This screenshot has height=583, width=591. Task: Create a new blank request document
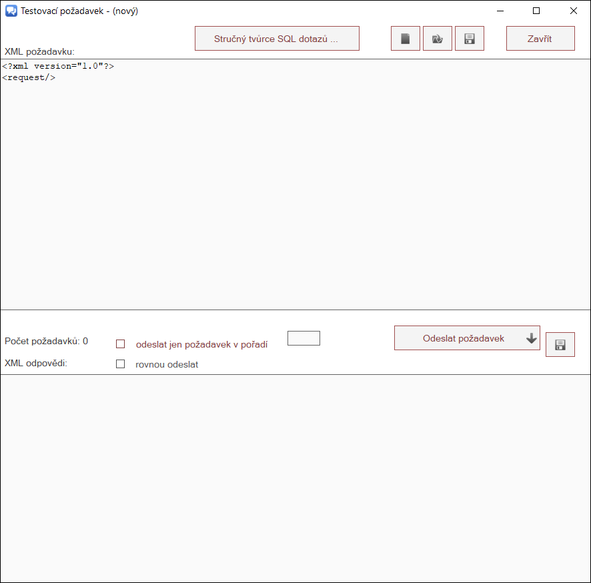coord(405,39)
